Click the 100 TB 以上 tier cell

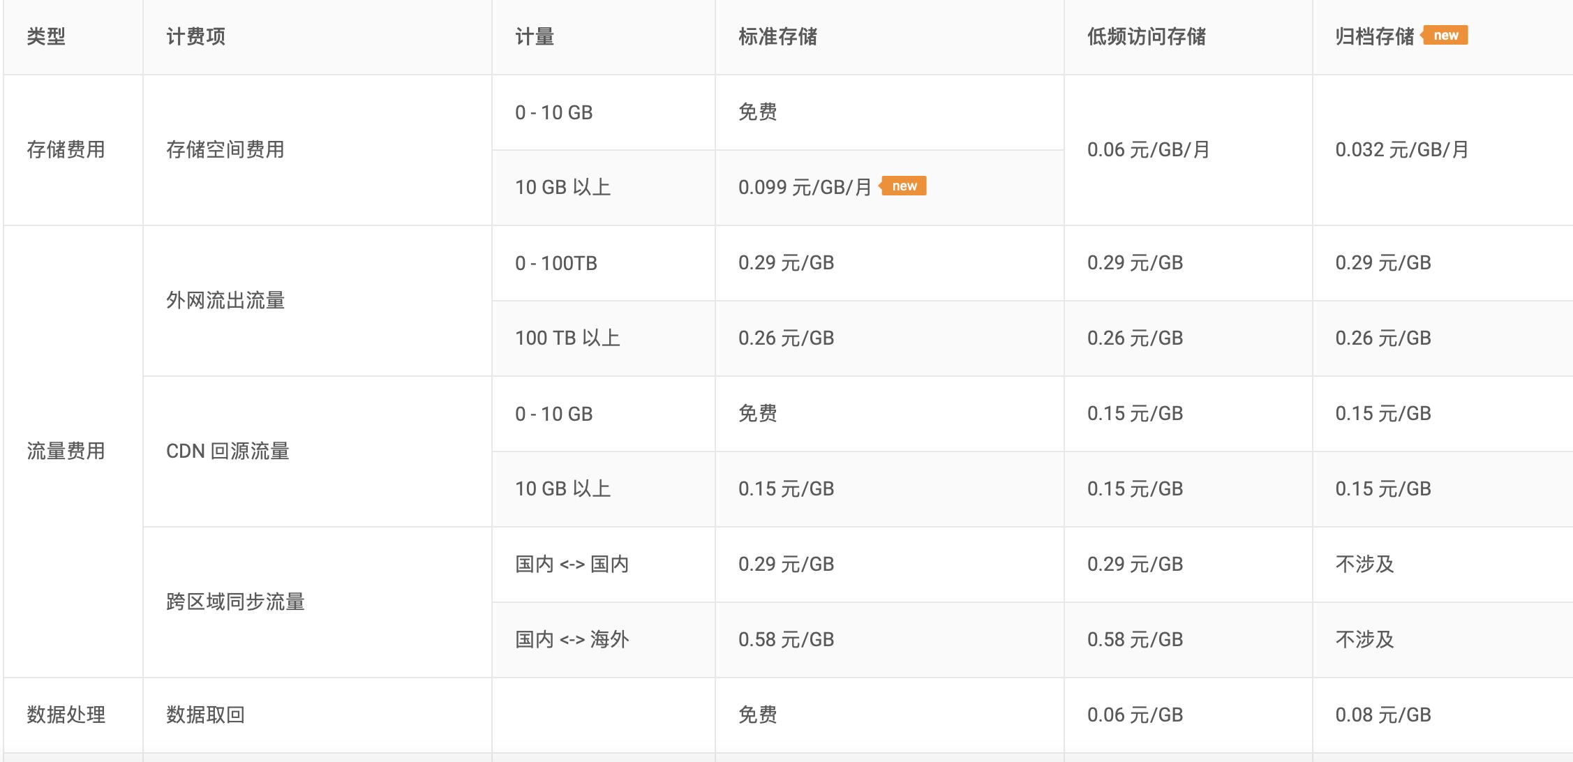pos(567,338)
